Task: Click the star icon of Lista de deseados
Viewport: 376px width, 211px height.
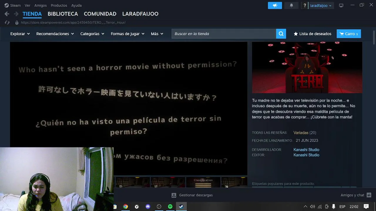Action: [x=296, y=34]
